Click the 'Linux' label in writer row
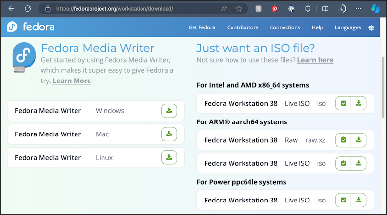Screen dimensions: 387x215 pos(104,158)
